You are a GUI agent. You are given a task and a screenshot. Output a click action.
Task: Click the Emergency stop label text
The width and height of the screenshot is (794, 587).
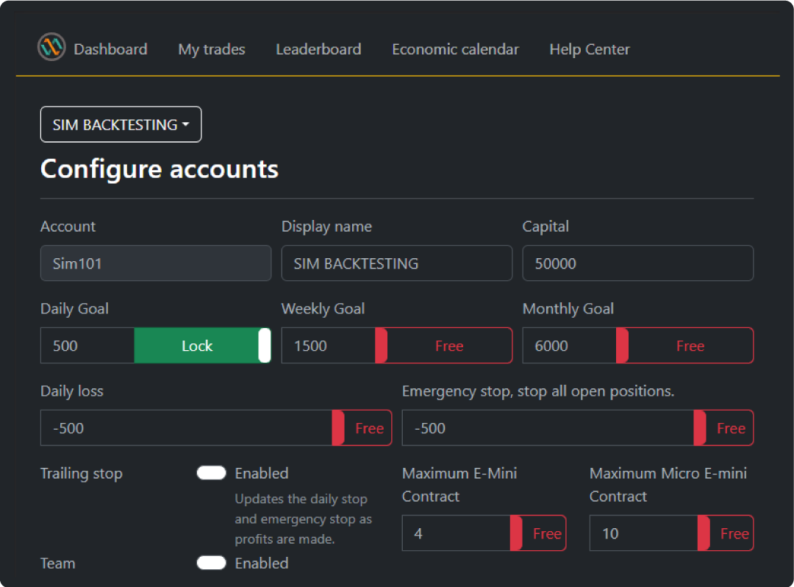click(538, 391)
